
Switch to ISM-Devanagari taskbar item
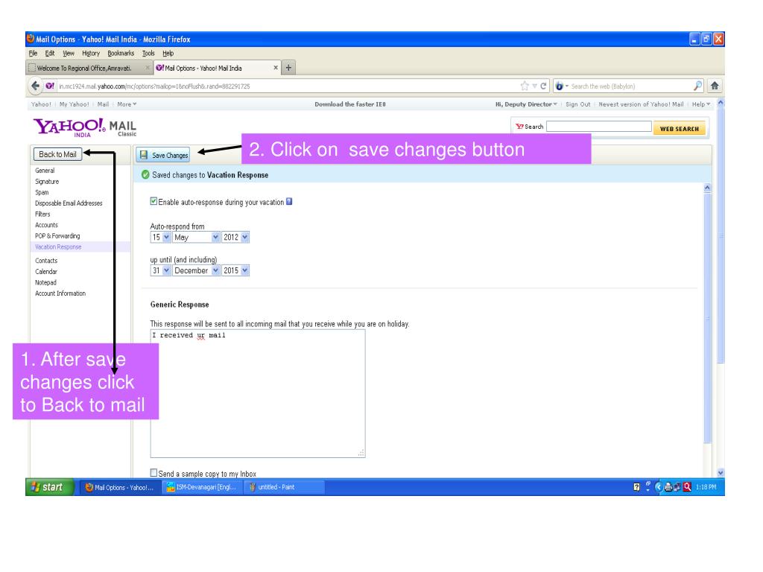(201, 487)
